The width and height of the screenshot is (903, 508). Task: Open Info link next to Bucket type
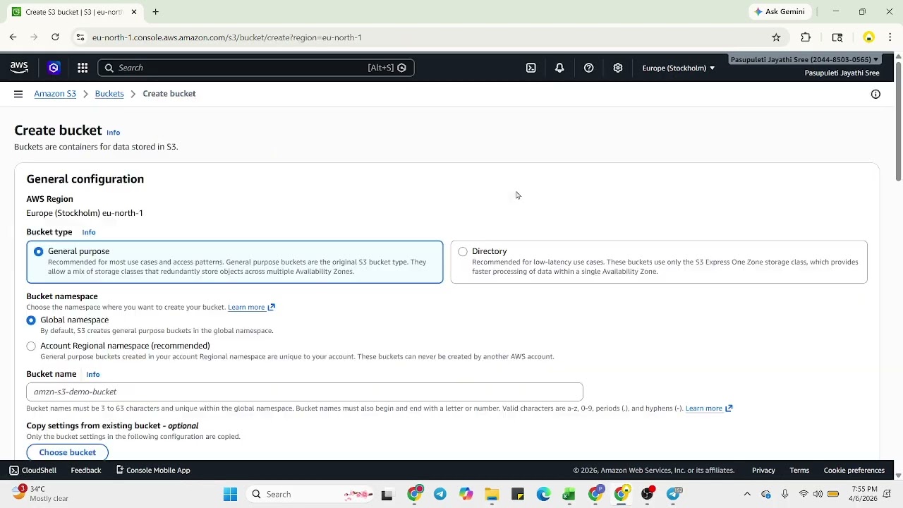(88, 232)
